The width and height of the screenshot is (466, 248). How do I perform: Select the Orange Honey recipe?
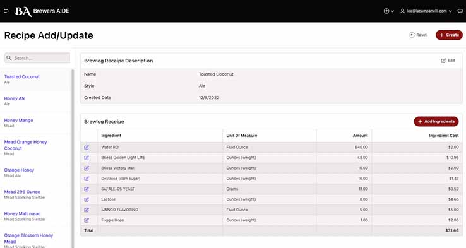[20, 170]
